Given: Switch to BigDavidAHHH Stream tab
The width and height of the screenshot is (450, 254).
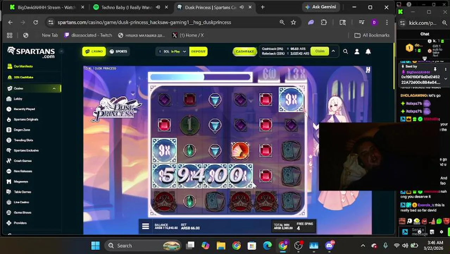Looking at the screenshot, I should click(x=46, y=7).
